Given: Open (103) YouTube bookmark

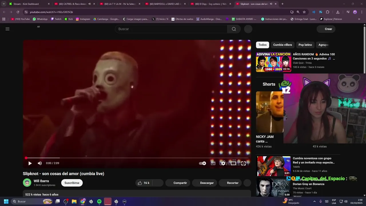Looking at the screenshot, I should 20,19.
